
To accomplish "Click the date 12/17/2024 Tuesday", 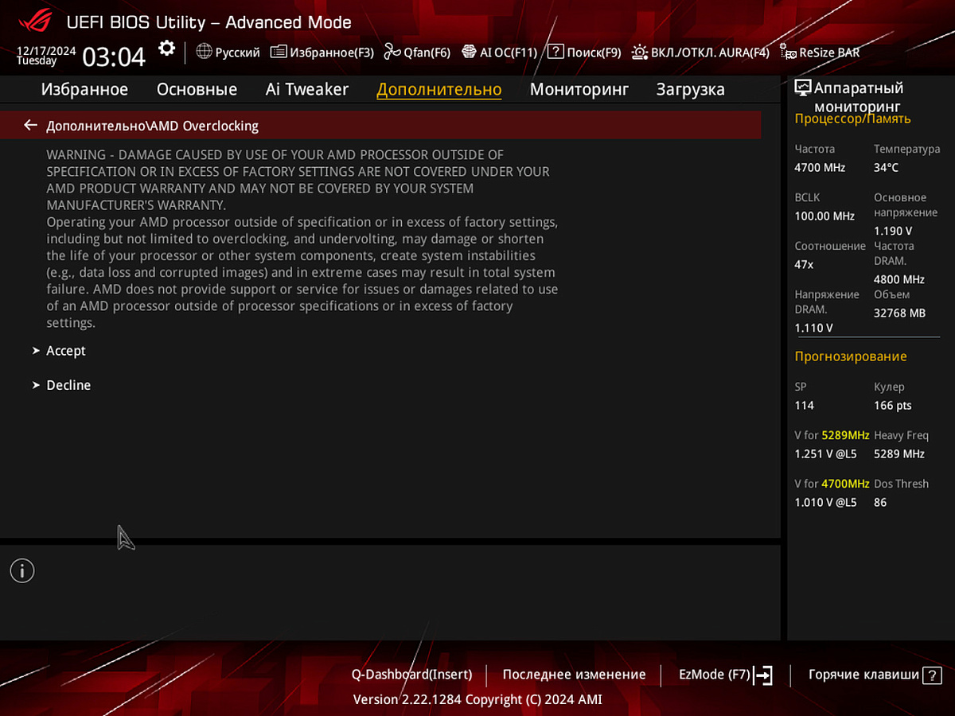I will coord(46,56).
